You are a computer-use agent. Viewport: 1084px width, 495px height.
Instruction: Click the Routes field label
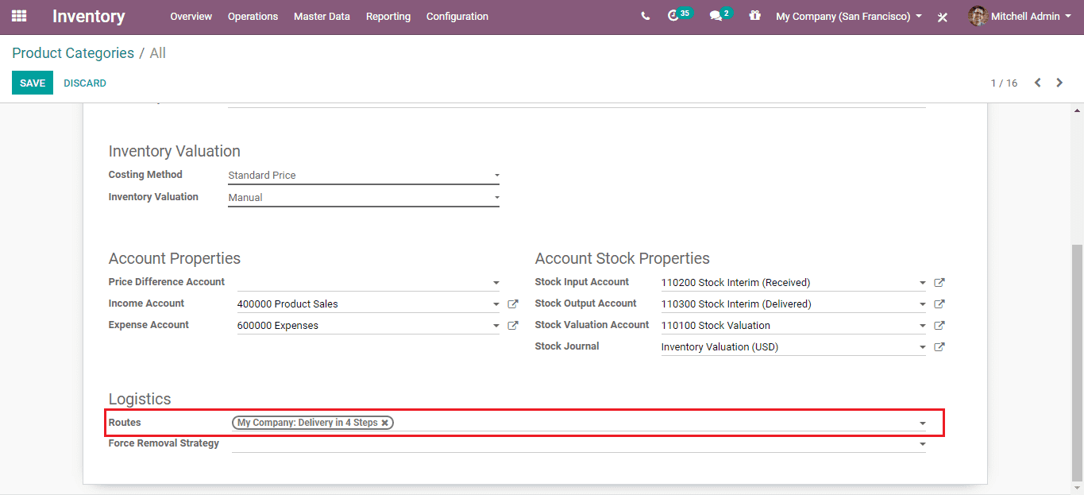(x=125, y=423)
